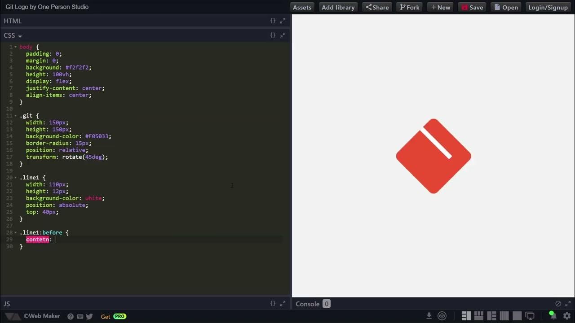This screenshot has height=323, width=575.
Task: Click the highlighted 'contetn' property on line 29
Action: (x=37, y=240)
